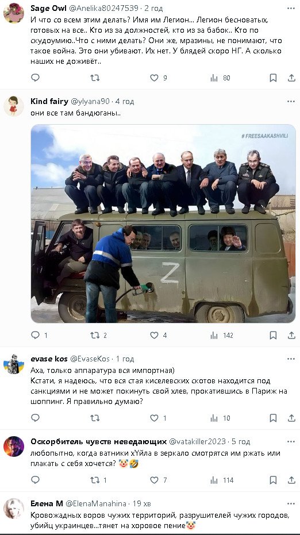Share the vatakiller2023 tweet
Image resolution: width=300 pixels, height=535 pixels.
coord(291,480)
